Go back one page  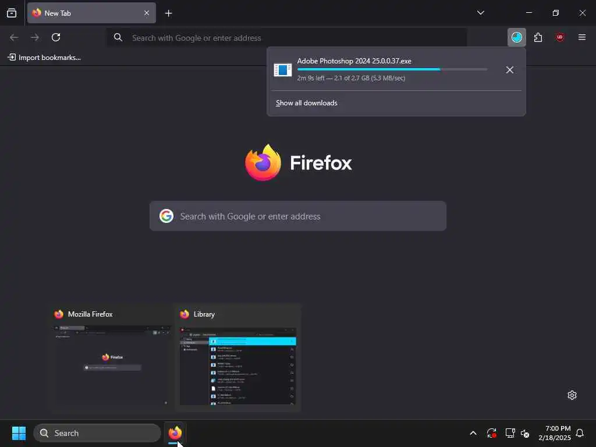point(14,37)
